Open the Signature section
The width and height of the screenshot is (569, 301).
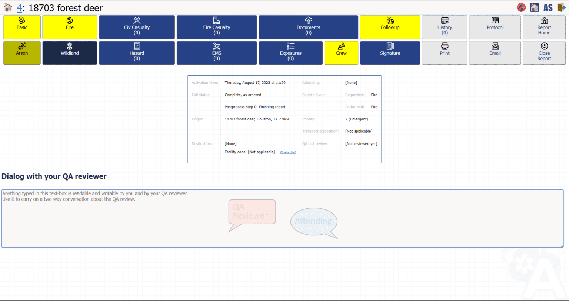coord(390,53)
